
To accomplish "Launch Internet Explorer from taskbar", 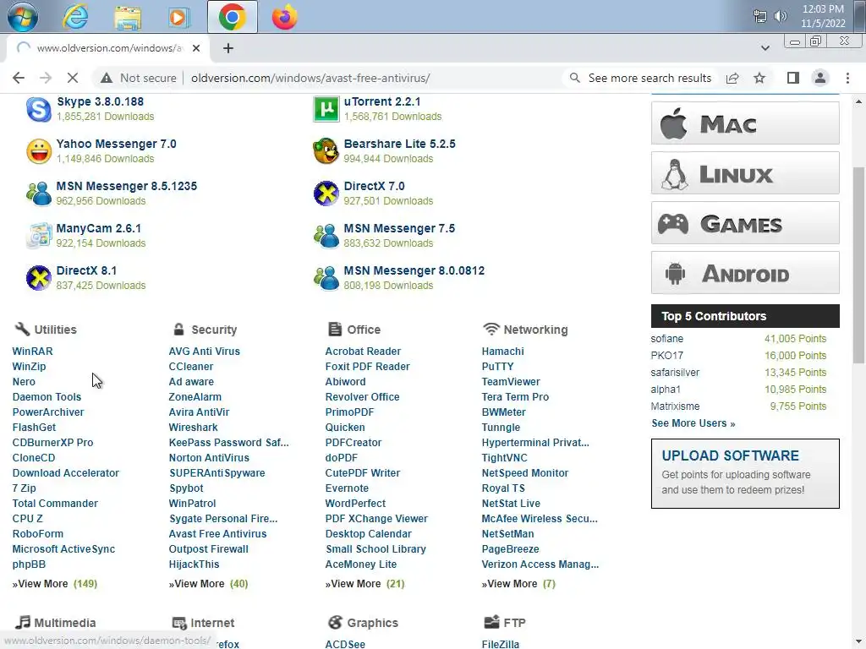I will pos(75,17).
